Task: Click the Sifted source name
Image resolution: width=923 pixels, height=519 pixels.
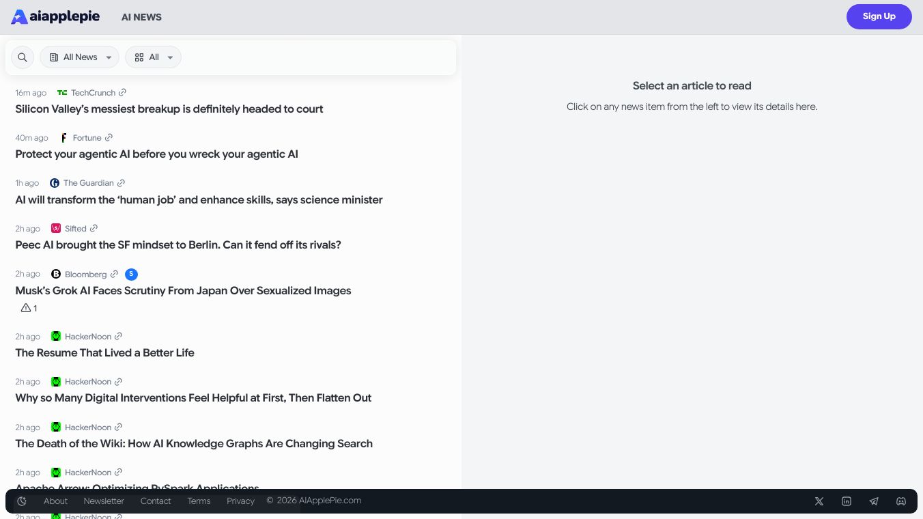Action: click(76, 229)
